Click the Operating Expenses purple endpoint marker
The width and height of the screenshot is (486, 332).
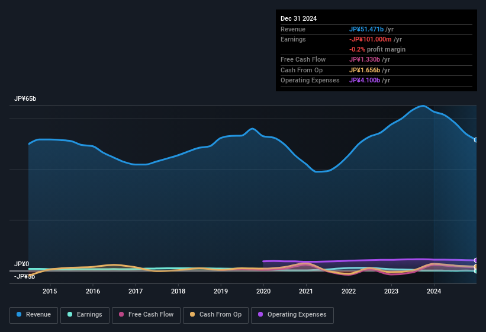[476, 260]
